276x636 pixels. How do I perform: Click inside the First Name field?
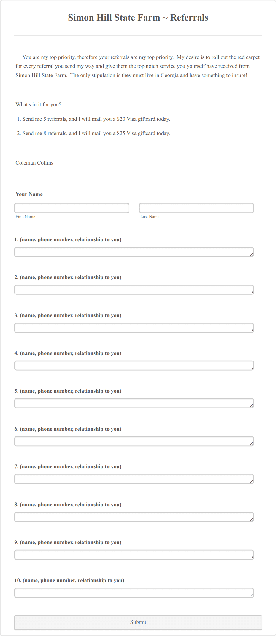72,208
